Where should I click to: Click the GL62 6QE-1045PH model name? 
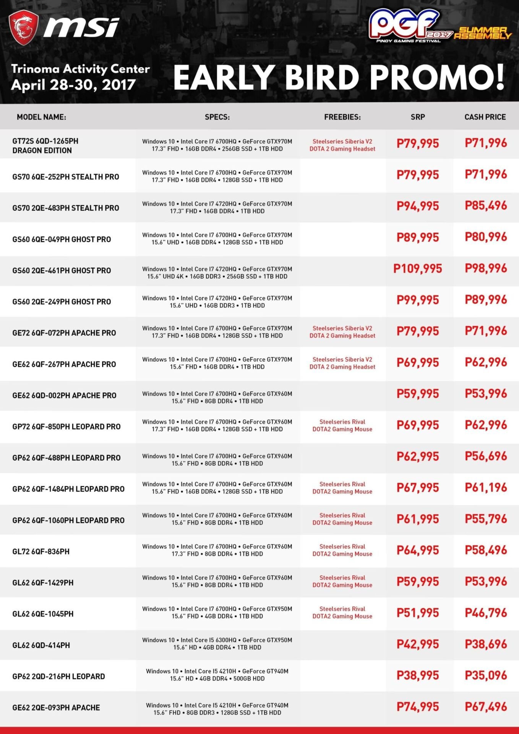coord(43,614)
